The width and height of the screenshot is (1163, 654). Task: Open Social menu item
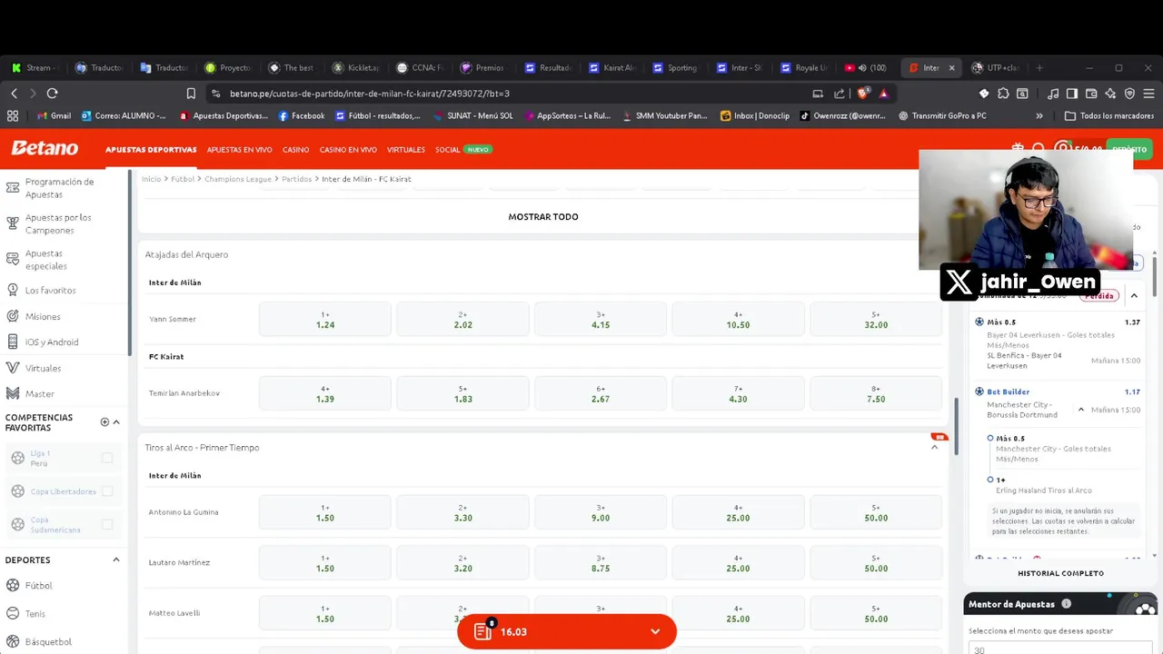pyautogui.click(x=447, y=149)
